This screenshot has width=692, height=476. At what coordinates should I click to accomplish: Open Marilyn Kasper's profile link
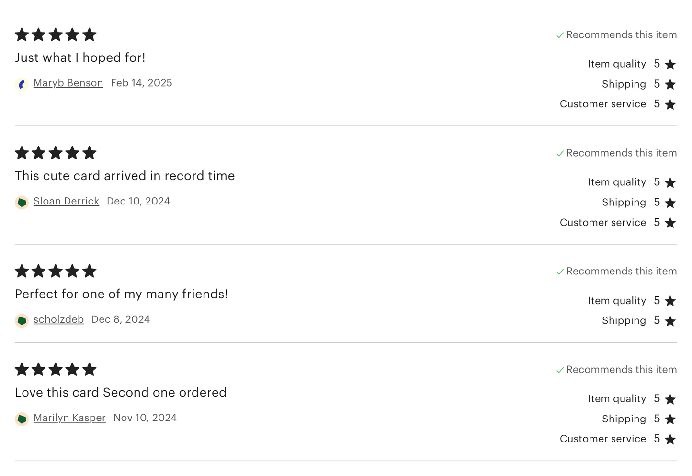pos(69,418)
